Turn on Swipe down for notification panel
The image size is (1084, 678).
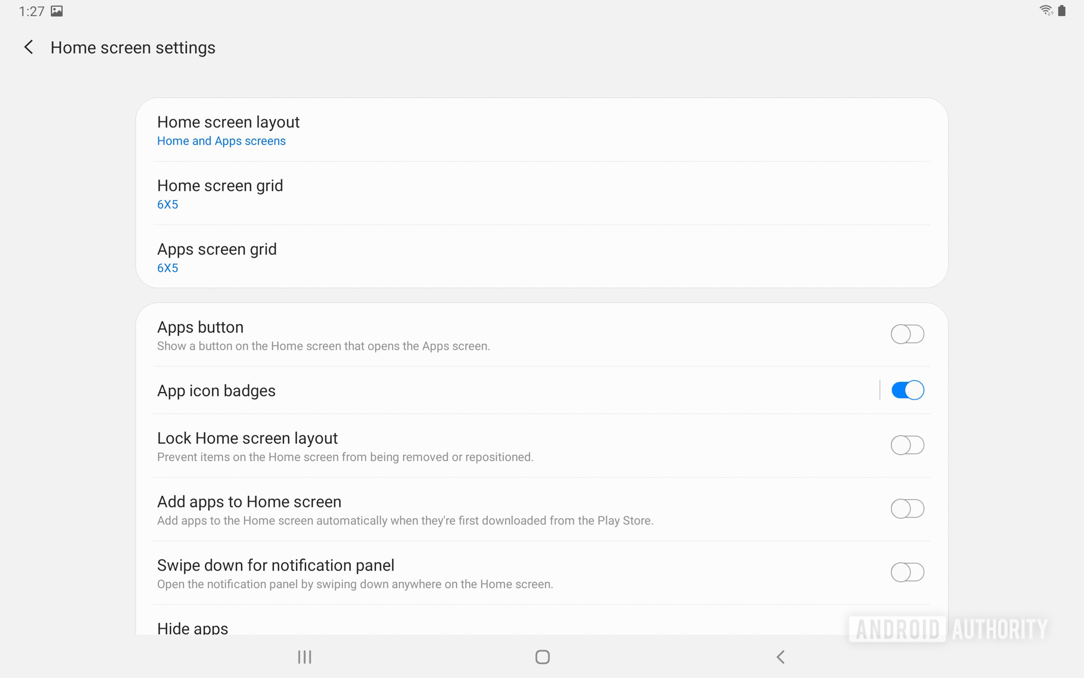907,572
